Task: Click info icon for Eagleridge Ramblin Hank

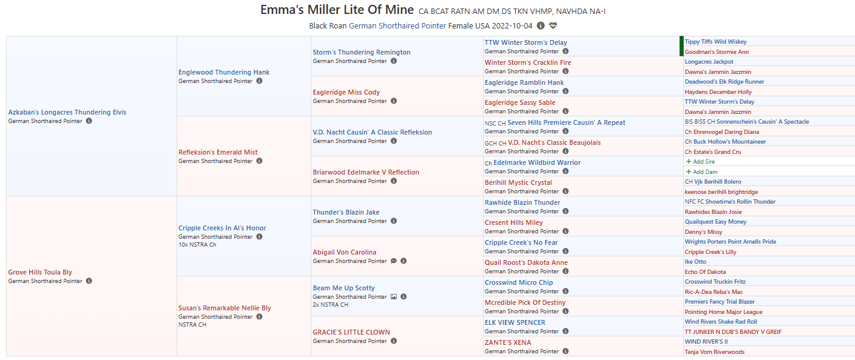Action: coord(566,92)
